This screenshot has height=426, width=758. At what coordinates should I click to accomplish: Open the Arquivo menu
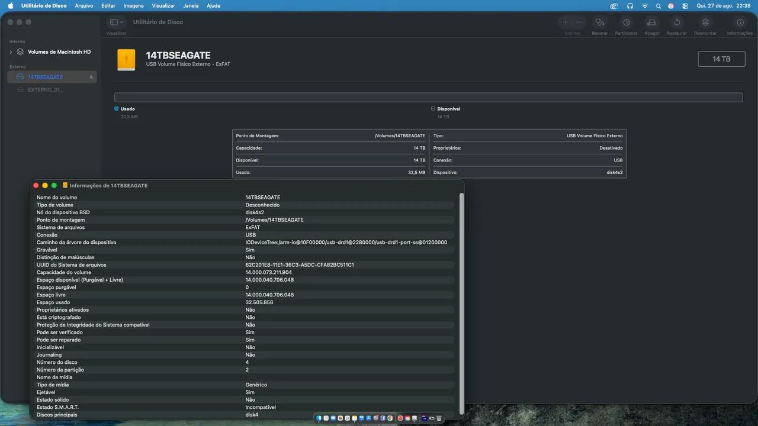pyautogui.click(x=84, y=6)
